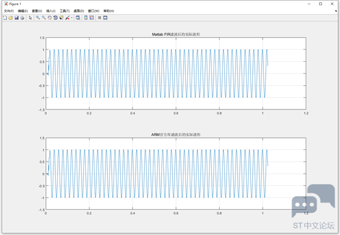Click the 'ARM官方库滤波后的实际波形' plot title
Screen dimensions: 340x235
(x=176, y=135)
